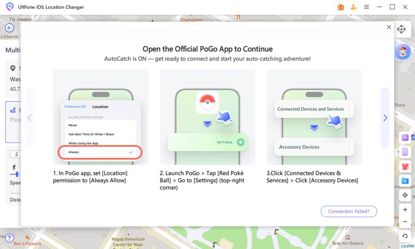This screenshot has height=249, width=415.
Task: Click the red T-shirt icon
Action: pos(405,166)
